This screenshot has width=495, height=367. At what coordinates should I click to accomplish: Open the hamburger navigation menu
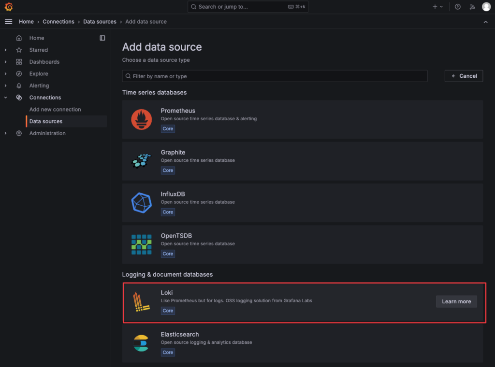(9, 21)
